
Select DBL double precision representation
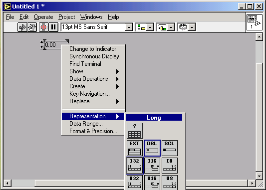pyautogui.click(x=152, y=148)
